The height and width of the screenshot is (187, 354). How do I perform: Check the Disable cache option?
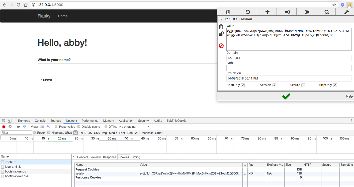pos(79,127)
